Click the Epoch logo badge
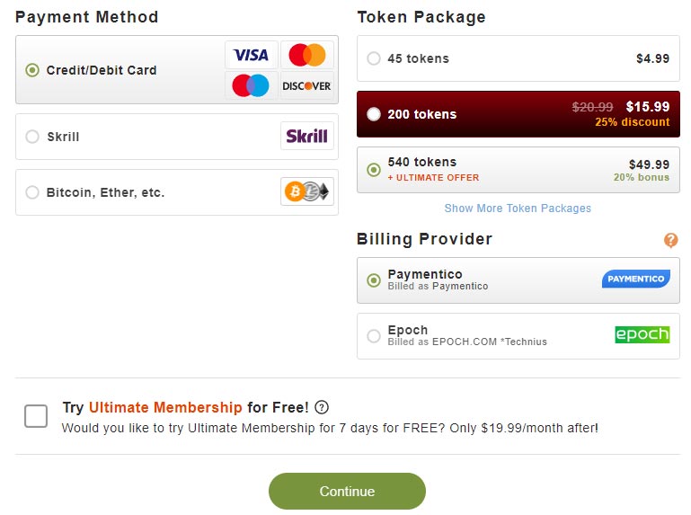The image size is (691, 515). click(642, 335)
